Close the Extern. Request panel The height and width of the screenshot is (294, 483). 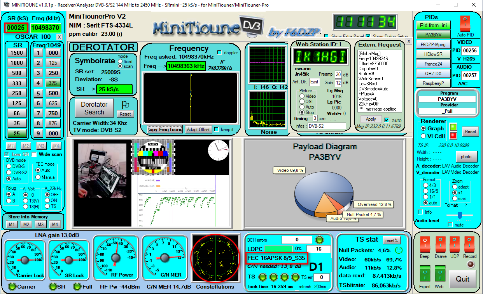[x=409, y=41]
